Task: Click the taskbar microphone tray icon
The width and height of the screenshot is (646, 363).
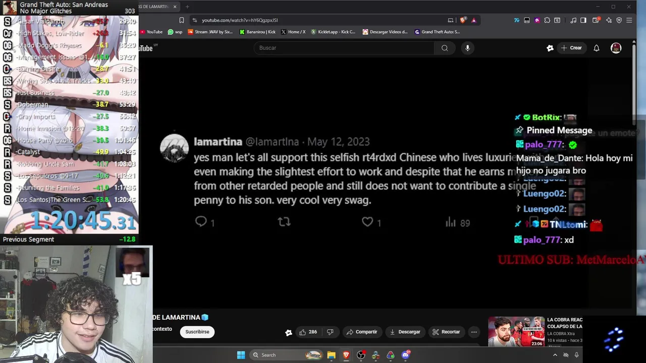Action: (x=576, y=355)
